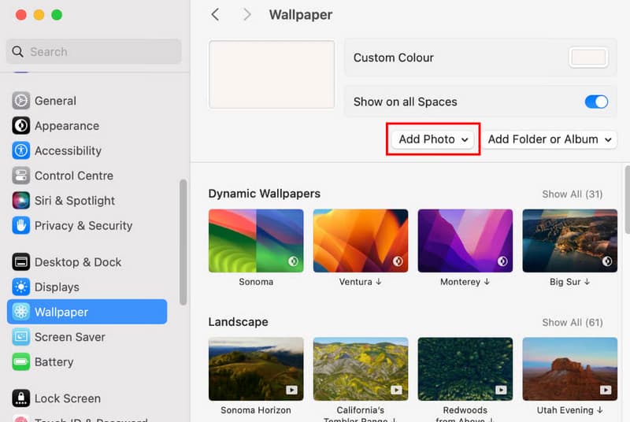Open the Battery settings icon
This screenshot has height=422, width=630.
21,362
